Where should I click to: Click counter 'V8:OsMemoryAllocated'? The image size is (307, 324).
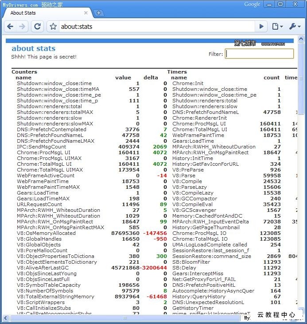click(x=46, y=233)
